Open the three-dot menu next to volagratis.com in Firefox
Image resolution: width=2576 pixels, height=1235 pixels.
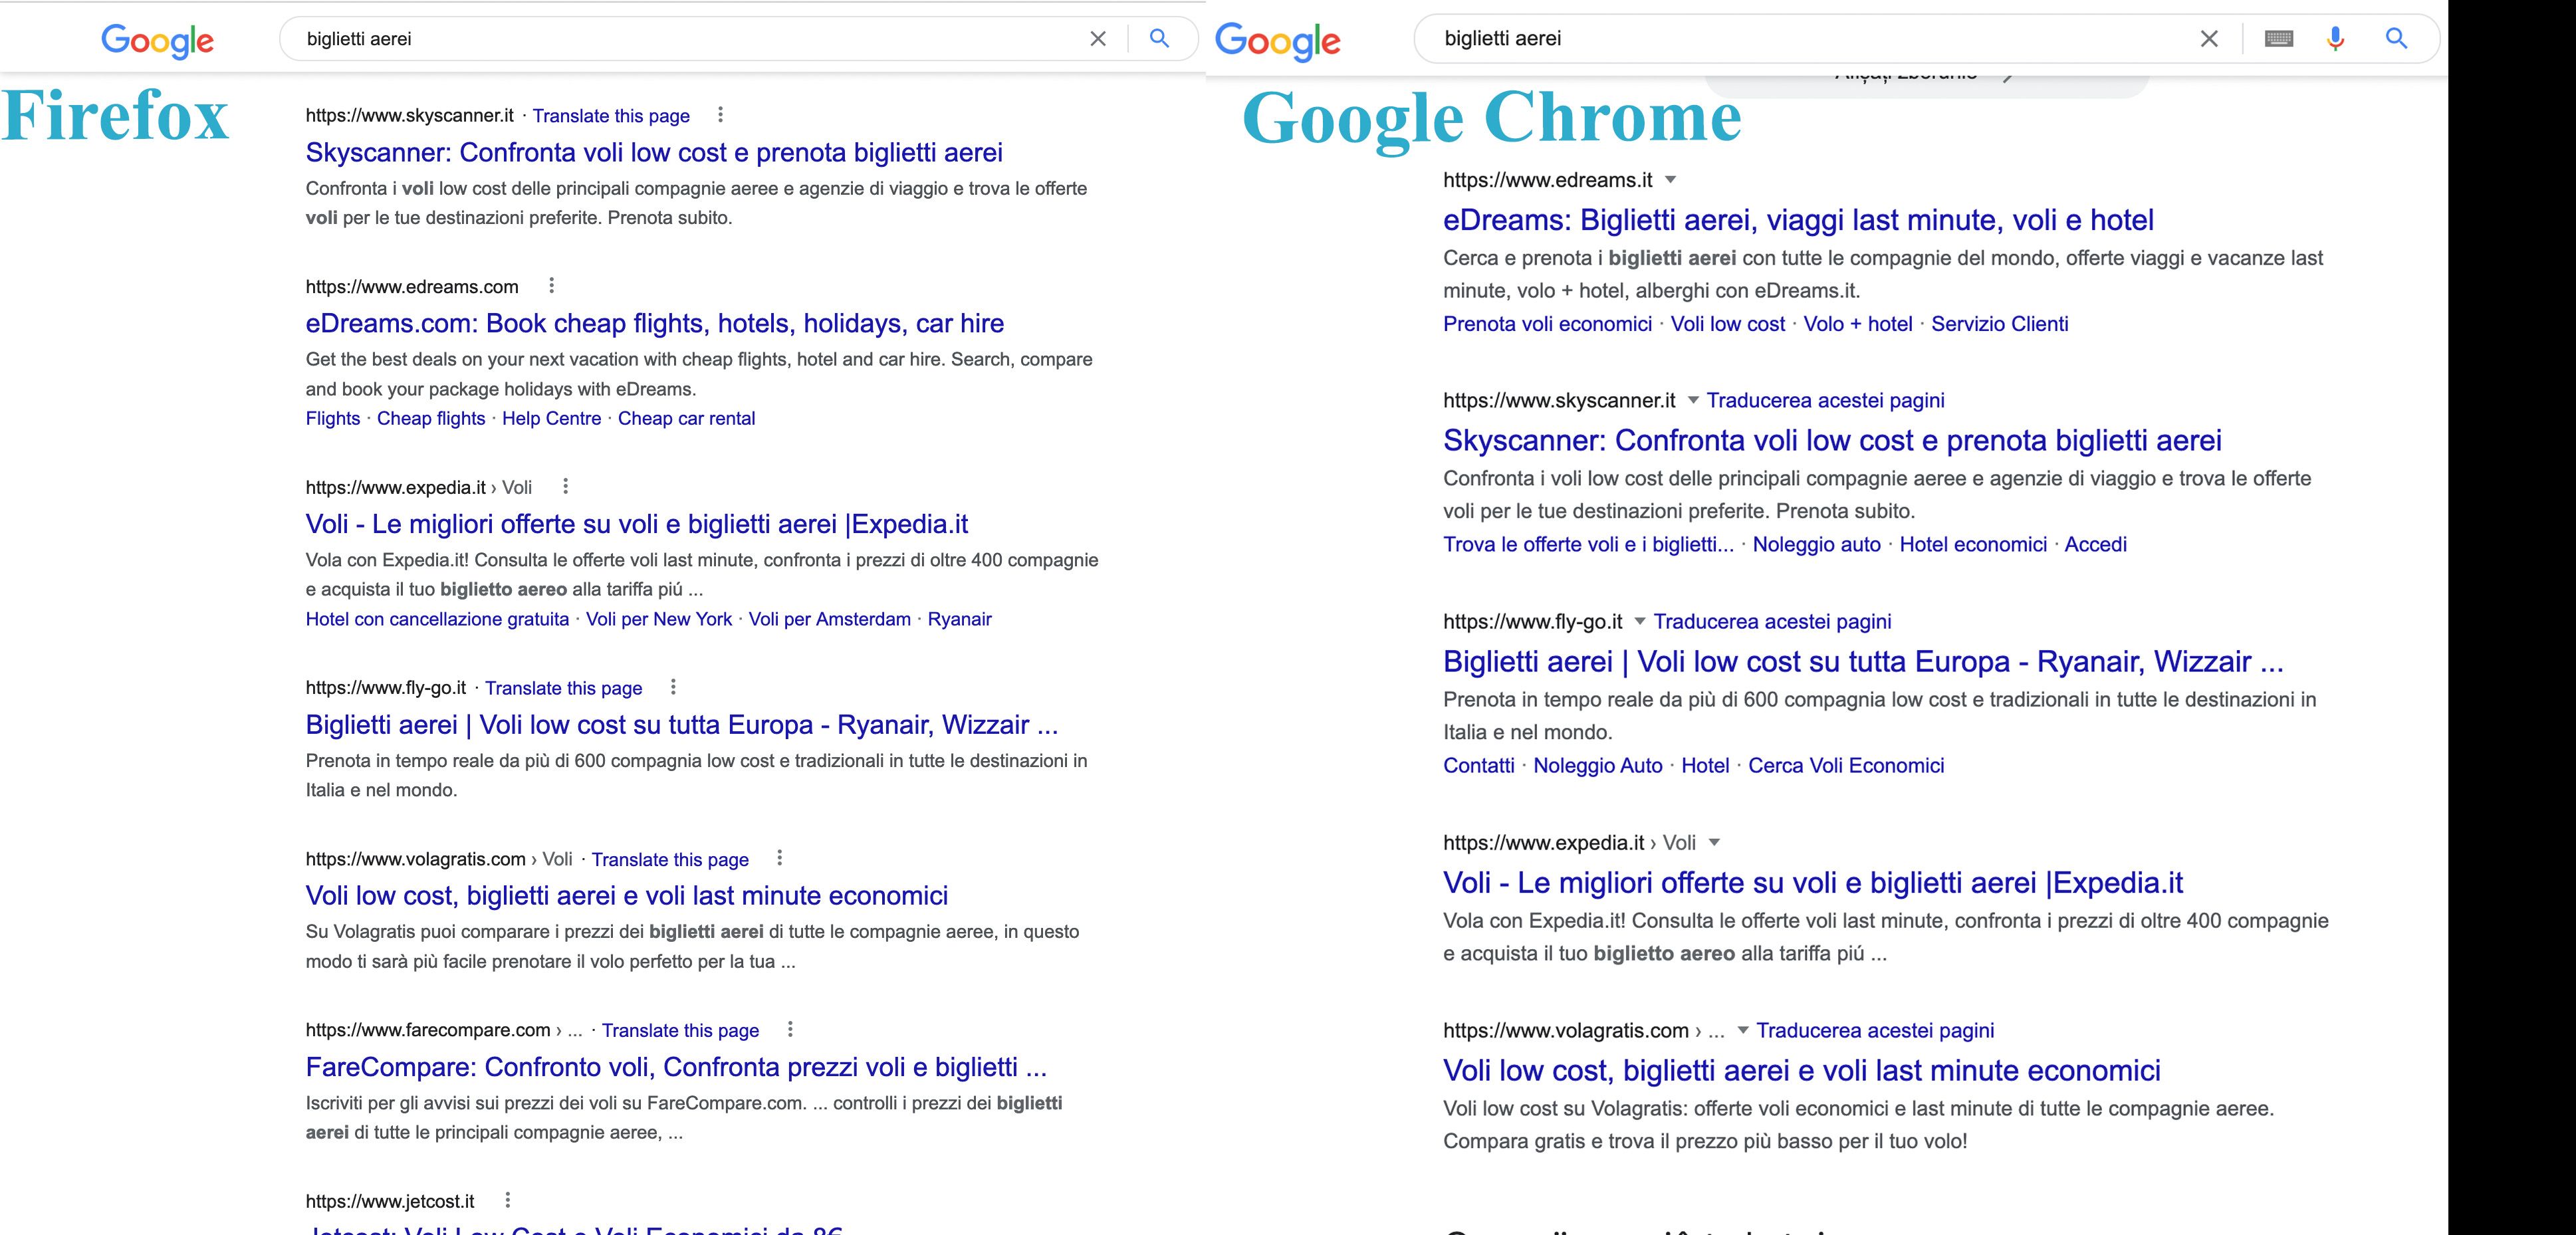pos(779,858)
